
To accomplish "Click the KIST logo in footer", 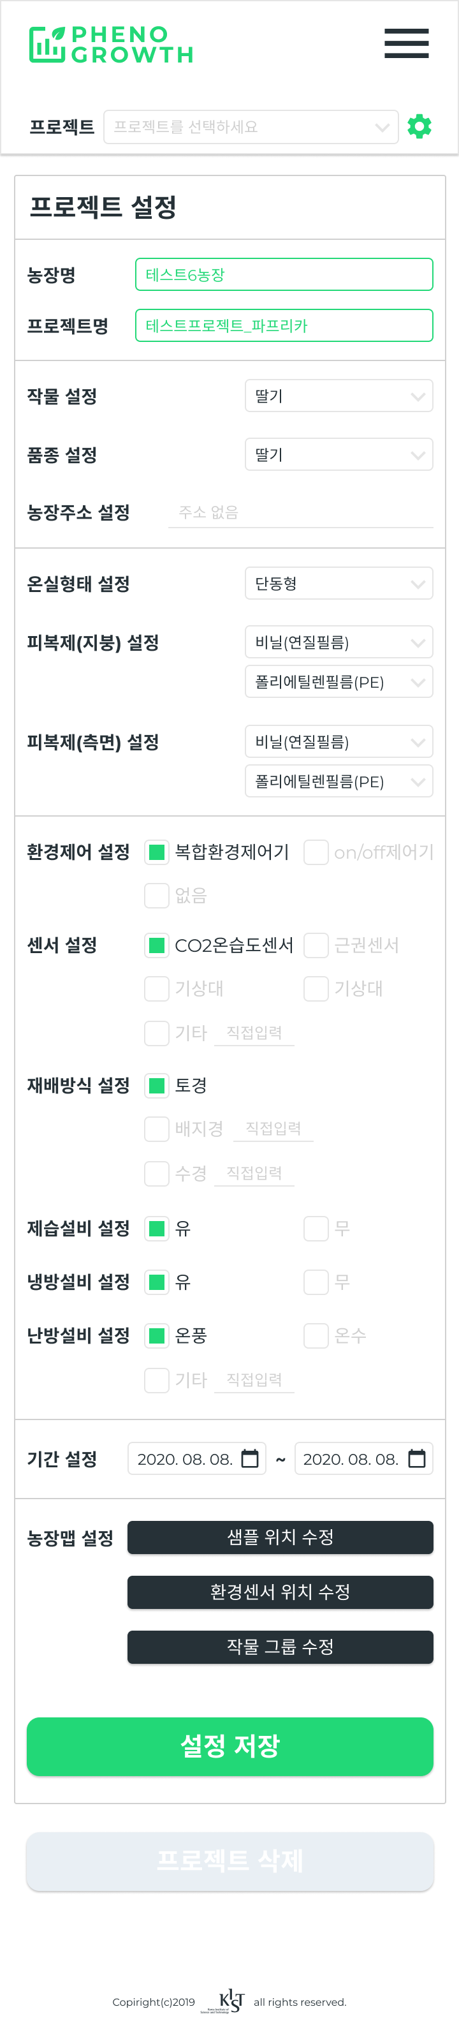I will (231, 2001).
